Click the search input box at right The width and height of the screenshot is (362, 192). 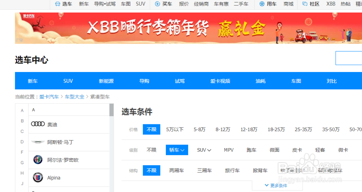pyautogui.click(x=349, y=58)
